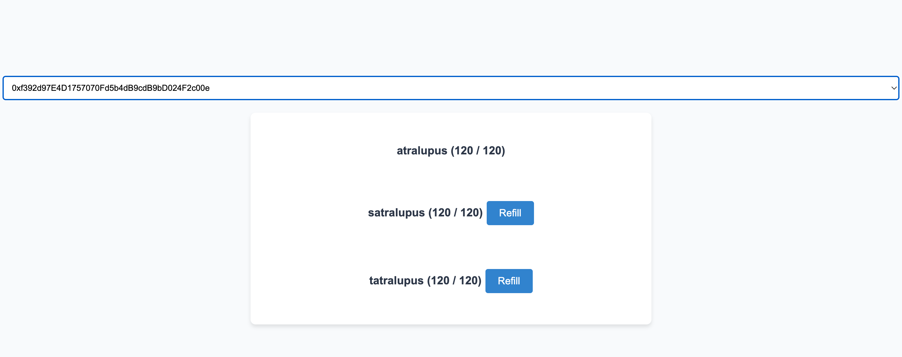Click blank page area above the address dropdown

450,35
